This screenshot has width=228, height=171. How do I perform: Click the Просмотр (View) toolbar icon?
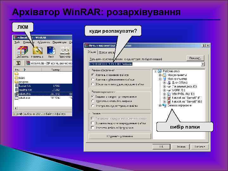pos(65,50)
